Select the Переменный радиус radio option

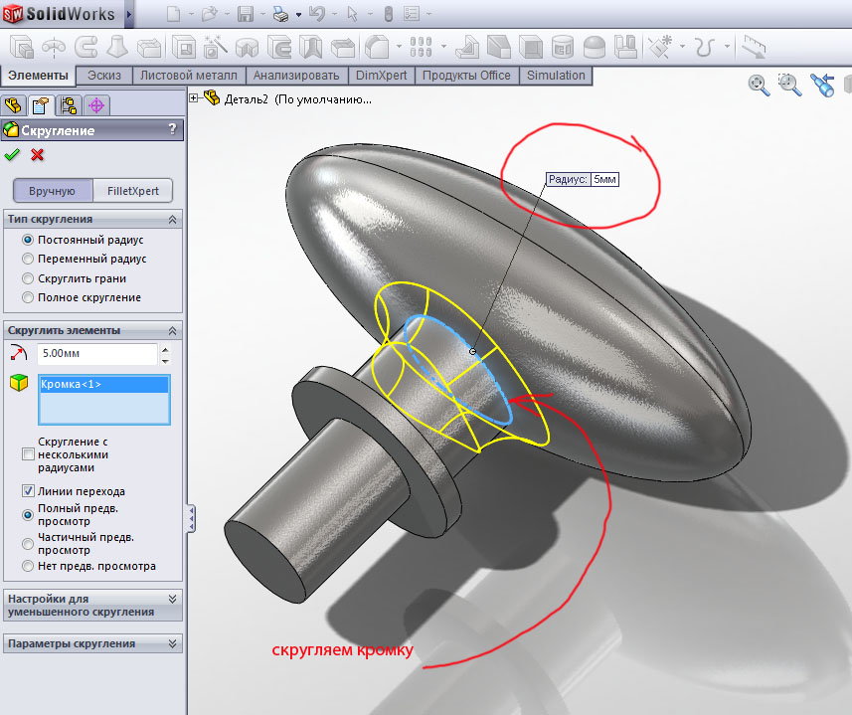(28, 259)
